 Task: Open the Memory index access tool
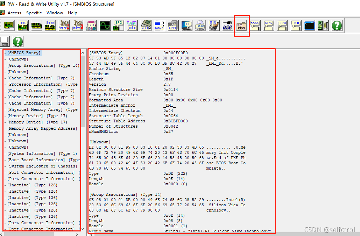[x=50, y=26]
